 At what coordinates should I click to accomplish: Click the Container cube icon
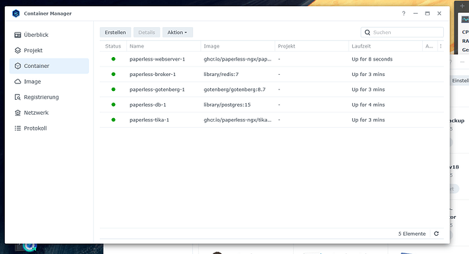[18, 66]
